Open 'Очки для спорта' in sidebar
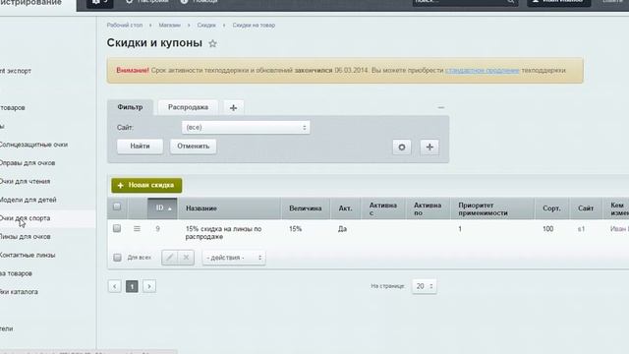Viewport: 629px width, 354px height. pyautogui.click(x=25, y=218)
